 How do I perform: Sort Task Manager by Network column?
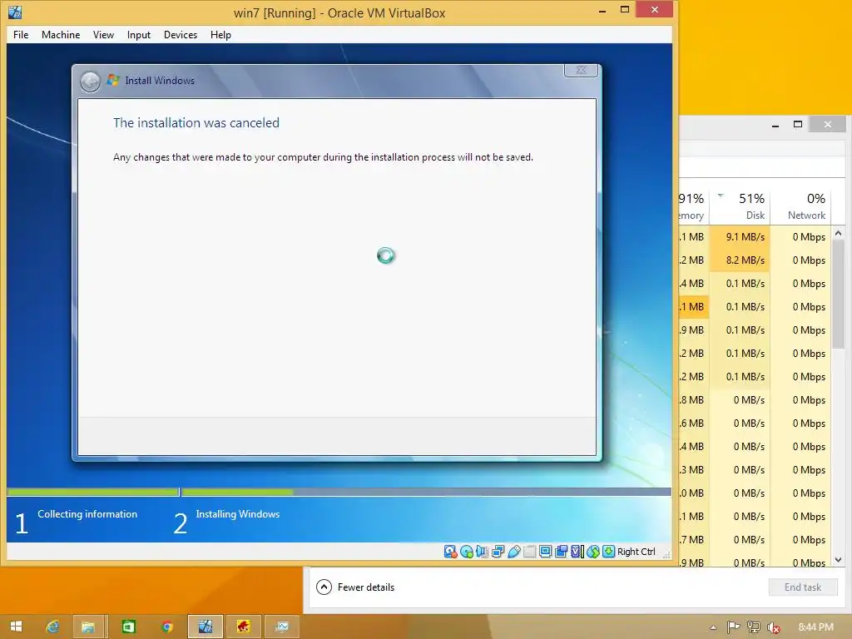(801, 206)
